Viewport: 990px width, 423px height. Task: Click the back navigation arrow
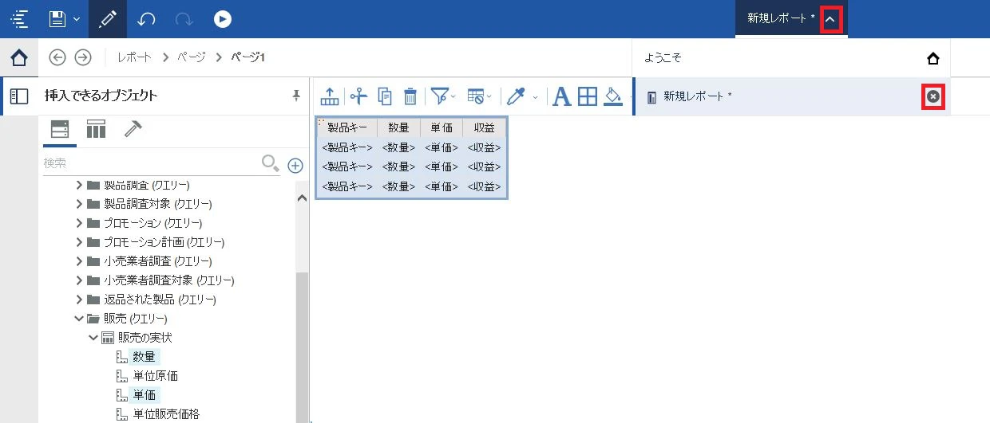pos(57,57)
